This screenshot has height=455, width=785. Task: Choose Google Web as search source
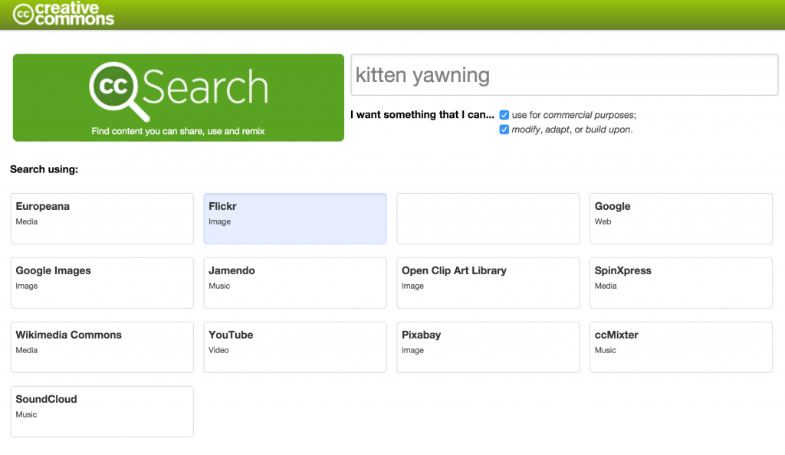(x=681, y=218)
